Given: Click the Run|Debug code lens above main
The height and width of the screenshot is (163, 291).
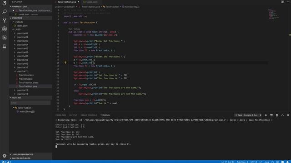Looking at the screenshot, I should (x=74, y=29).
